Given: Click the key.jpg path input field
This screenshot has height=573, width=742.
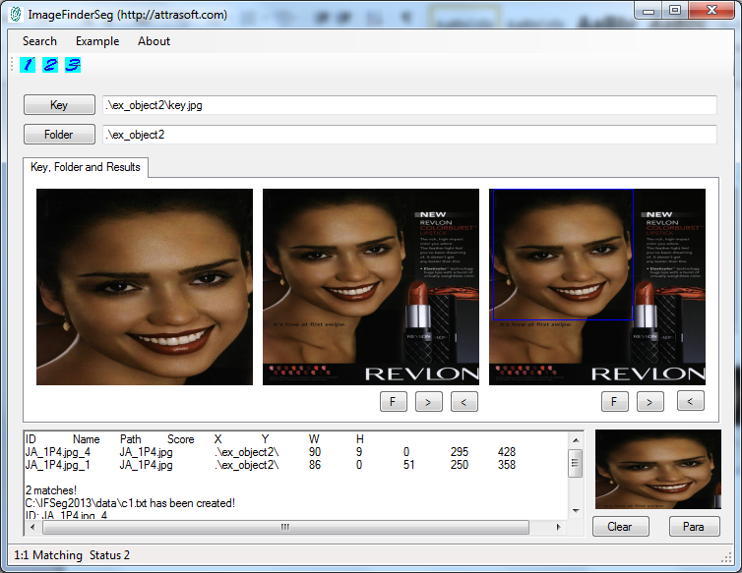Looking at the screenshot, I should [x=409, y=105].
